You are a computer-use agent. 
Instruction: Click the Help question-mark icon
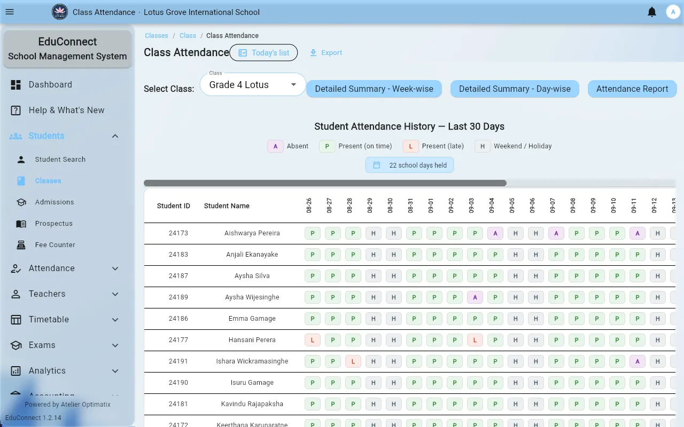pyautogui.click(x=16, y=110)
